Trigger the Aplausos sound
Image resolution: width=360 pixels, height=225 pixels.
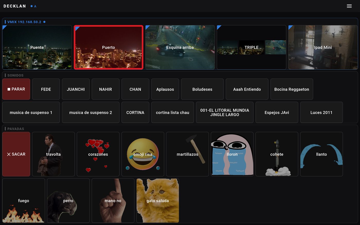pos(165,89)
